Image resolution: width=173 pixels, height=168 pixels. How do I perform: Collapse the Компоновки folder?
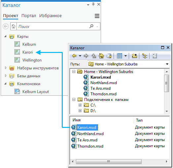(x=5, y=84)
